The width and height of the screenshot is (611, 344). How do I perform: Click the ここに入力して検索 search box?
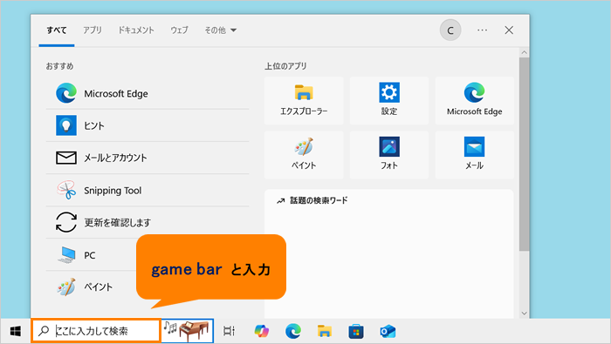(96, 331)
